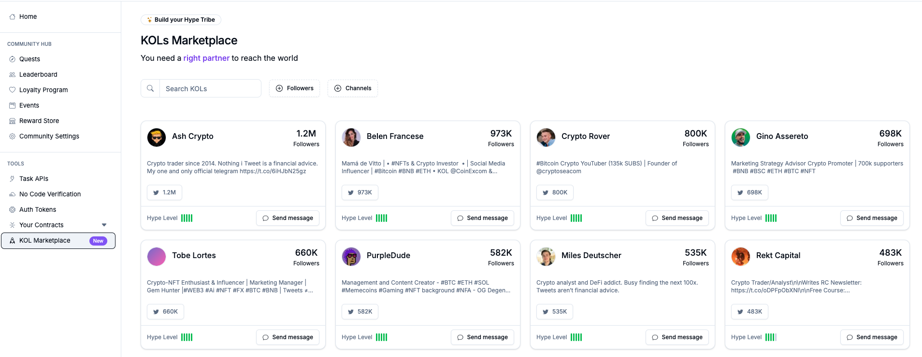Viewport: 922px width, 357px height.
Task: Click the Quests sidebar icon
Action: pos(13,59)
